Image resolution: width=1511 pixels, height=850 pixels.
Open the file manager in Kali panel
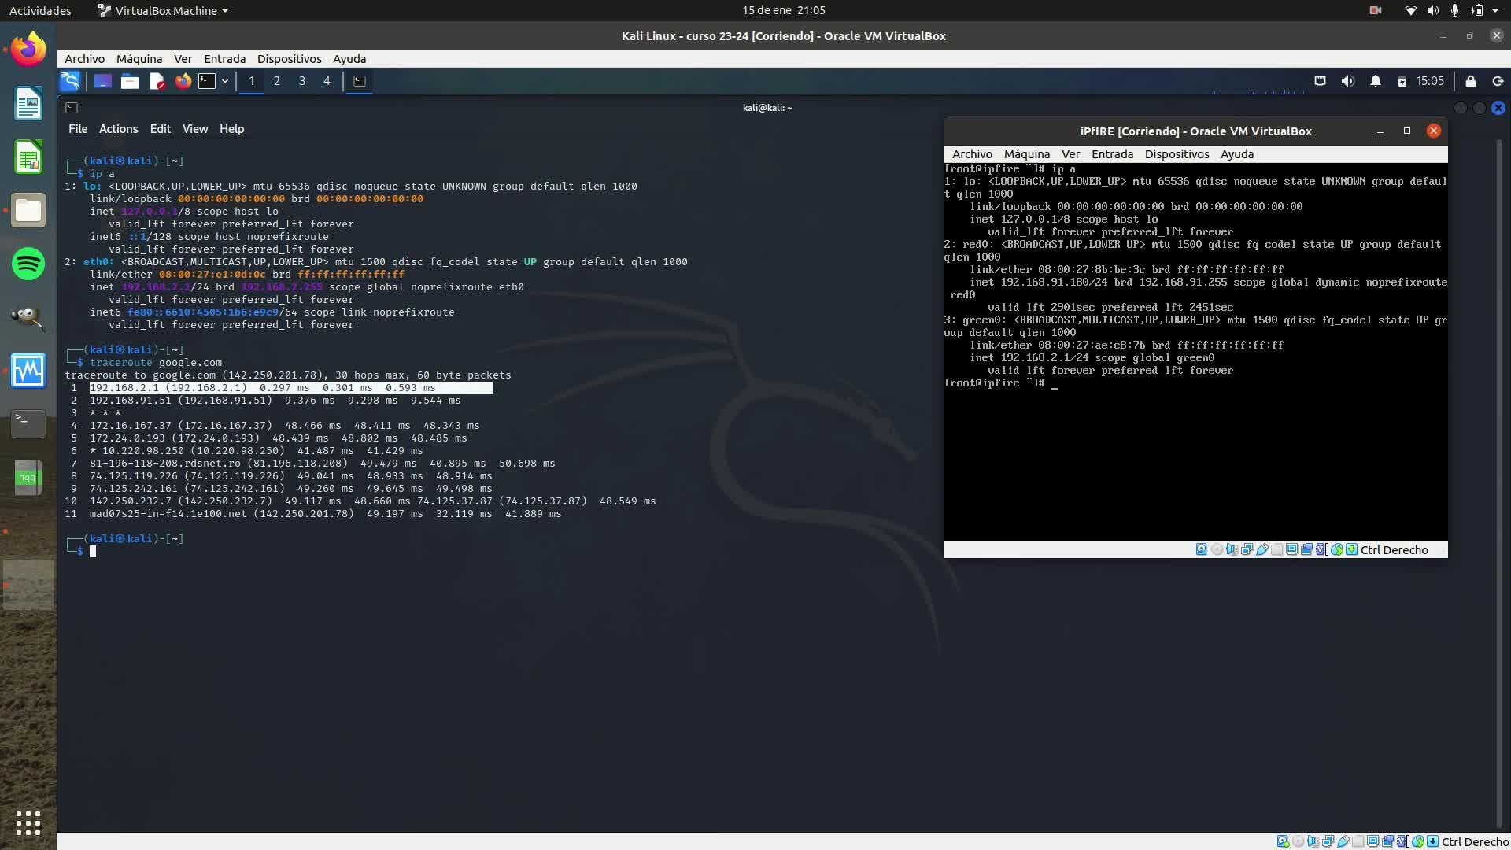coord(130,81)
